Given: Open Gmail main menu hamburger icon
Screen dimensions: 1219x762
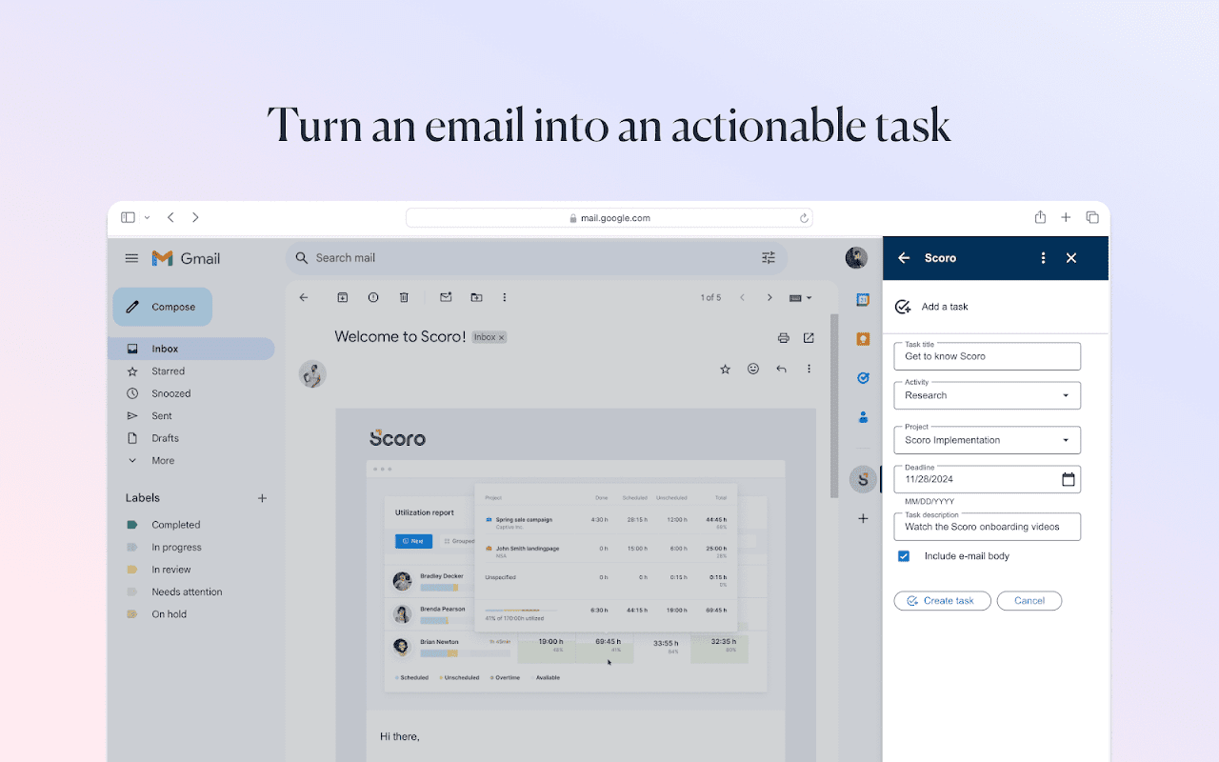Looking at the screenshot, I should pyautogui.click(x=131, y=258).
